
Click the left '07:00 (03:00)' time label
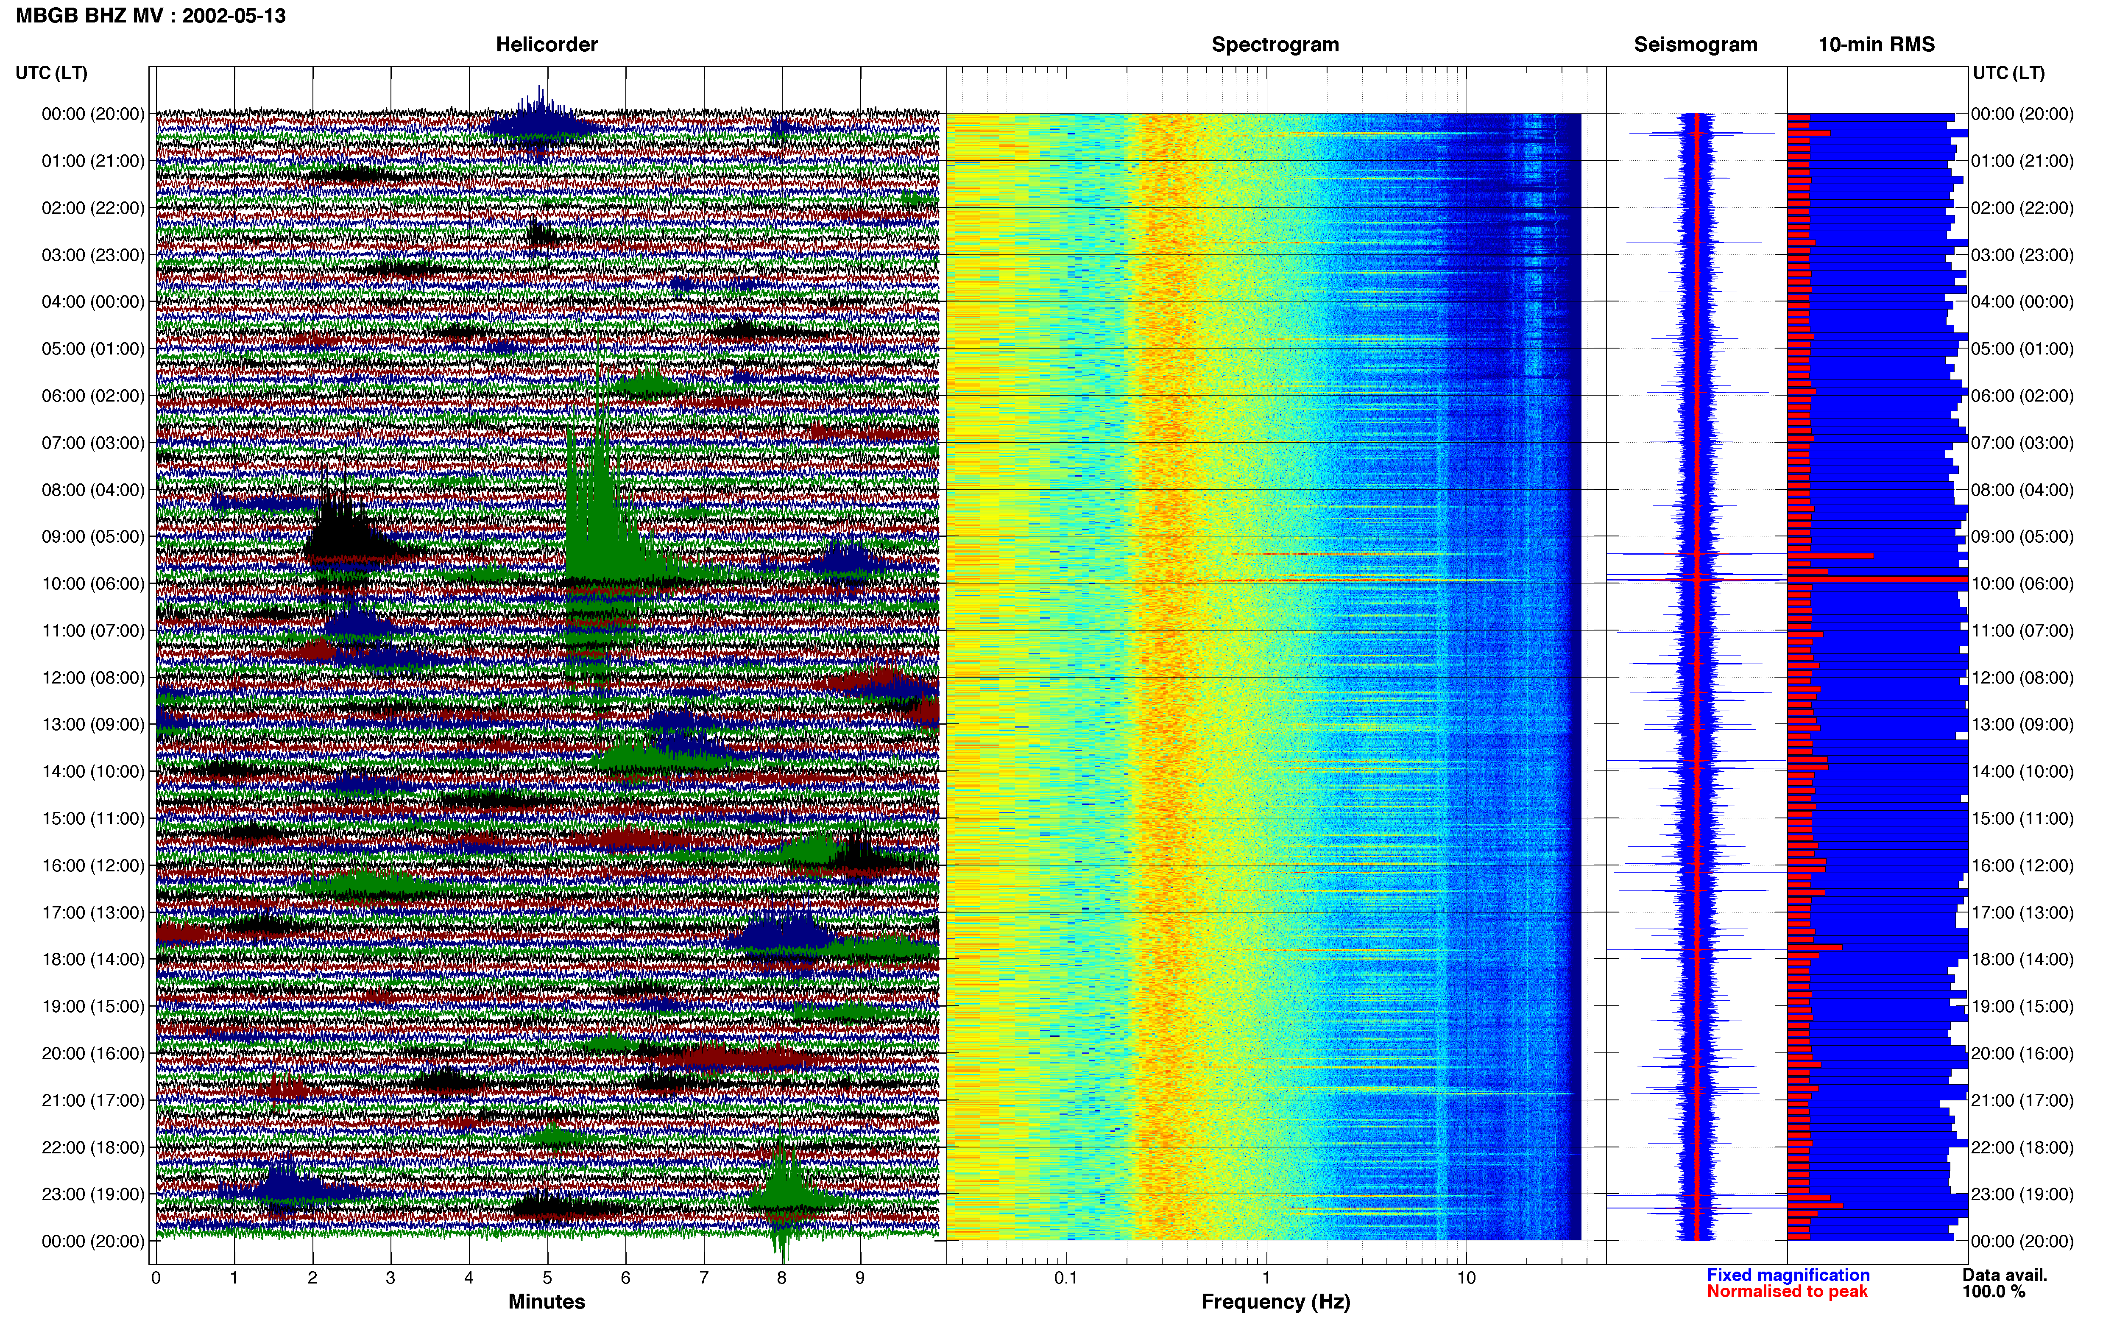(x=93, y=443)
